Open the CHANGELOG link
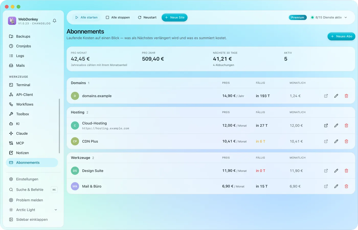 coord(41,24)
